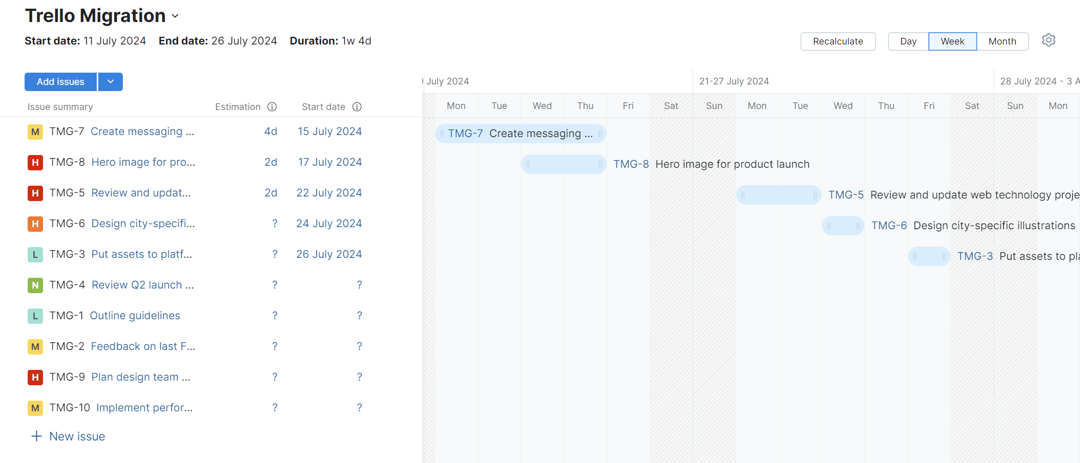Switch timeline to Month view
1080x463 pixels.
point(1002,41)
